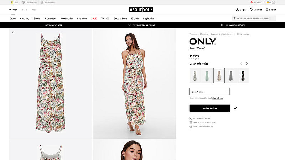Open the Basket icon in header

click(267, 10)
